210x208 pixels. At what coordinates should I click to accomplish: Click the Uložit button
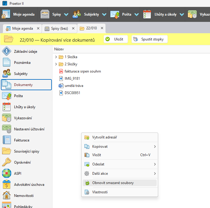(116, 39)
